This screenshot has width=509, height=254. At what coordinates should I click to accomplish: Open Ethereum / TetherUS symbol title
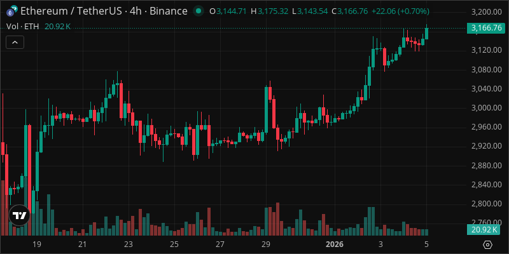pyautogui.click(x=104, y=11)
